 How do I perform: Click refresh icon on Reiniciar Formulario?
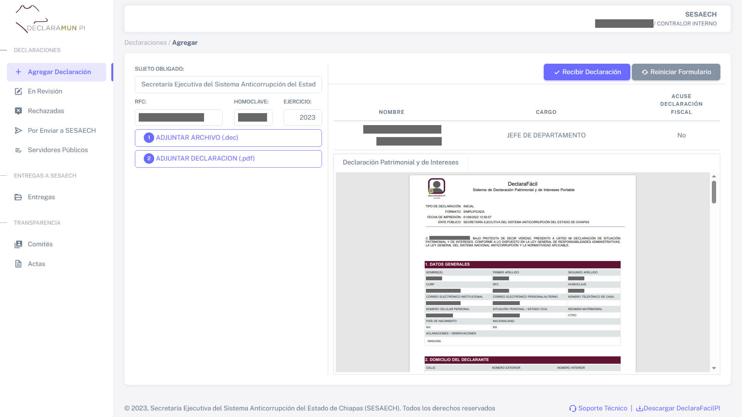click(645, 72)
